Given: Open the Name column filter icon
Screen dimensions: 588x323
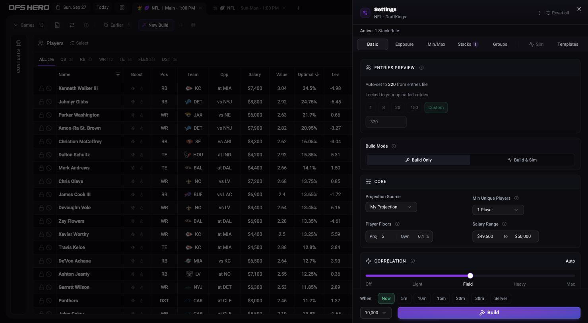Looking at the screenshot, I should [x=118, y=74].
